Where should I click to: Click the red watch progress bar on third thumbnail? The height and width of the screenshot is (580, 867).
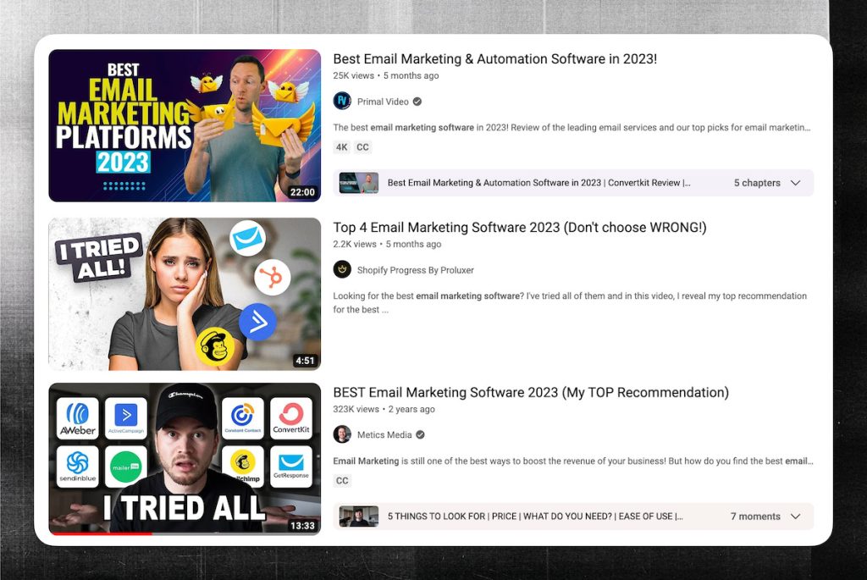[100, 533]
